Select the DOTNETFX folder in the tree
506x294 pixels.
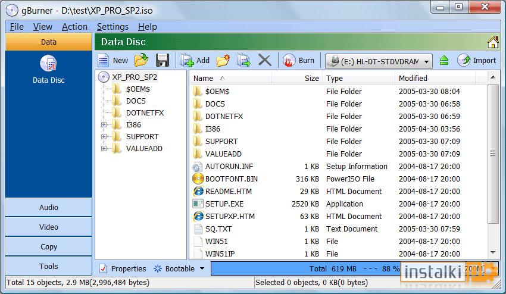145,112
